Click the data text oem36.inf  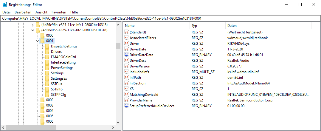[235, 78]
